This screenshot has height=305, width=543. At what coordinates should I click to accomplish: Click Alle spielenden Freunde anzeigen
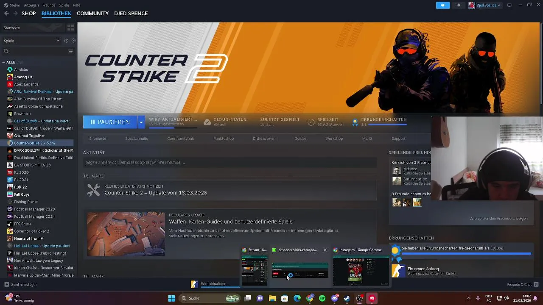(x=499, y=219)
